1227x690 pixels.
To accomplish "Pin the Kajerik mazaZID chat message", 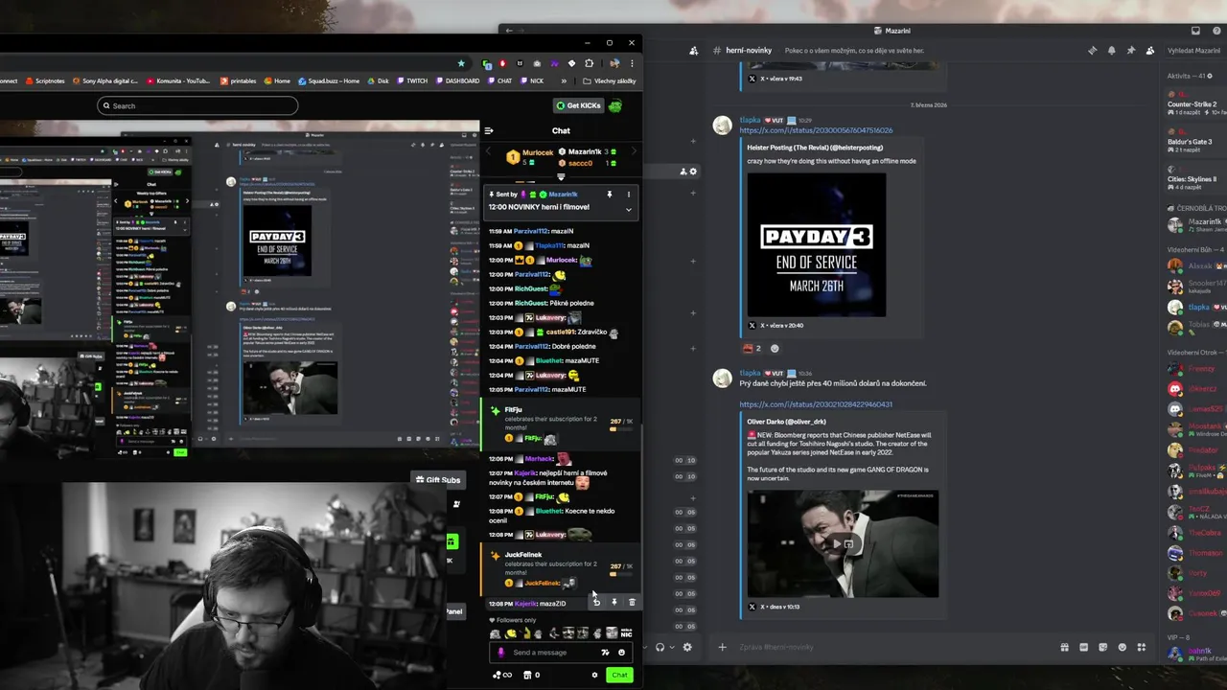I will coord(613,602).
